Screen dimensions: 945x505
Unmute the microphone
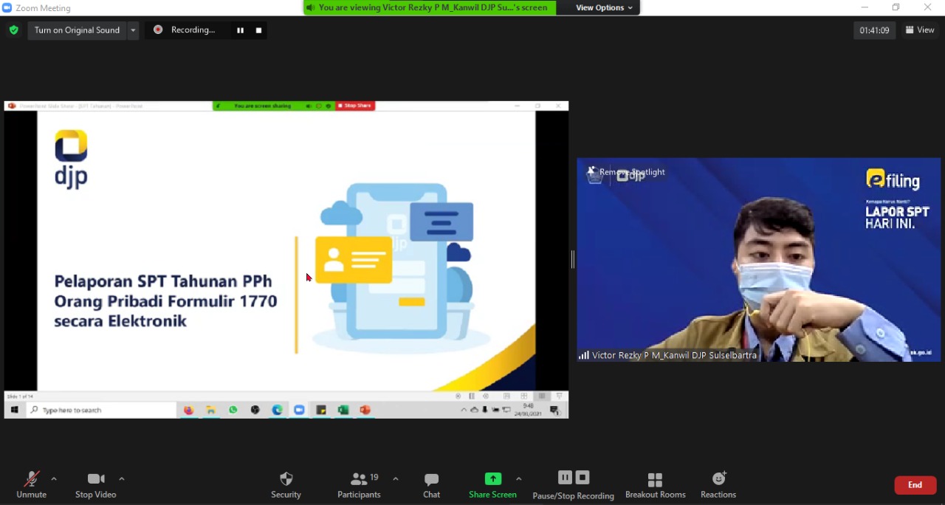coord(31,479)
